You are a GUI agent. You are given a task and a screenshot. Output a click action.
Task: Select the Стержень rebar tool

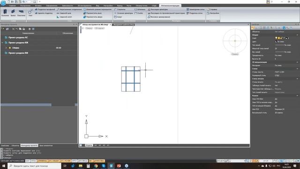point(120,9)
